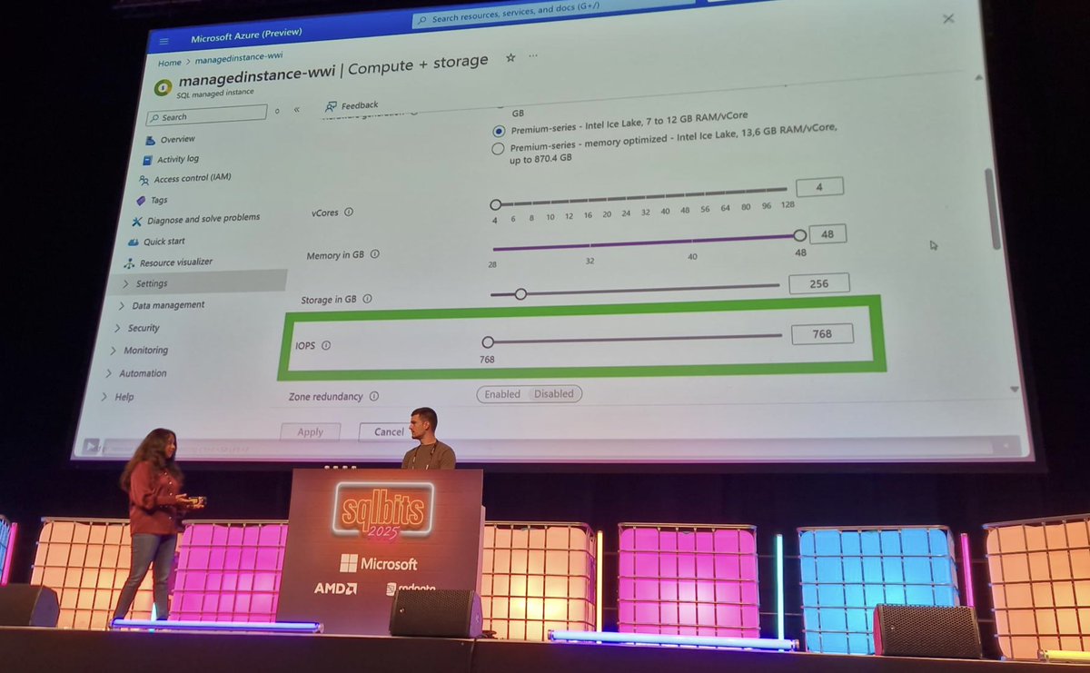Screen dimensions: 1090x673
Task: Click the Cancel button
Action: click(x=388, y=432)
